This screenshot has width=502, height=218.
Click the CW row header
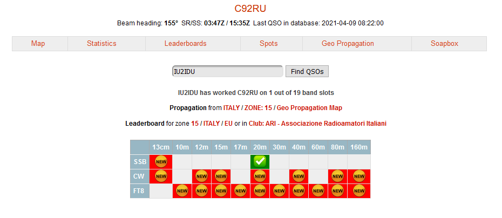coord(140,176)
